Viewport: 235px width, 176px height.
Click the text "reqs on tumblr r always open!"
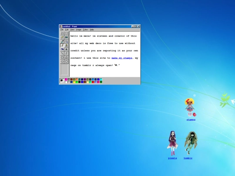coord(92,65)
